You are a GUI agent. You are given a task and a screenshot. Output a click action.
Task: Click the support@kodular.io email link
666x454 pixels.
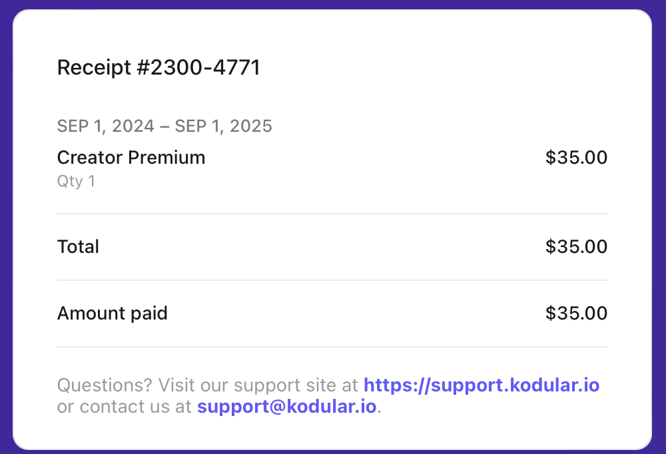(x=286, y=406)
